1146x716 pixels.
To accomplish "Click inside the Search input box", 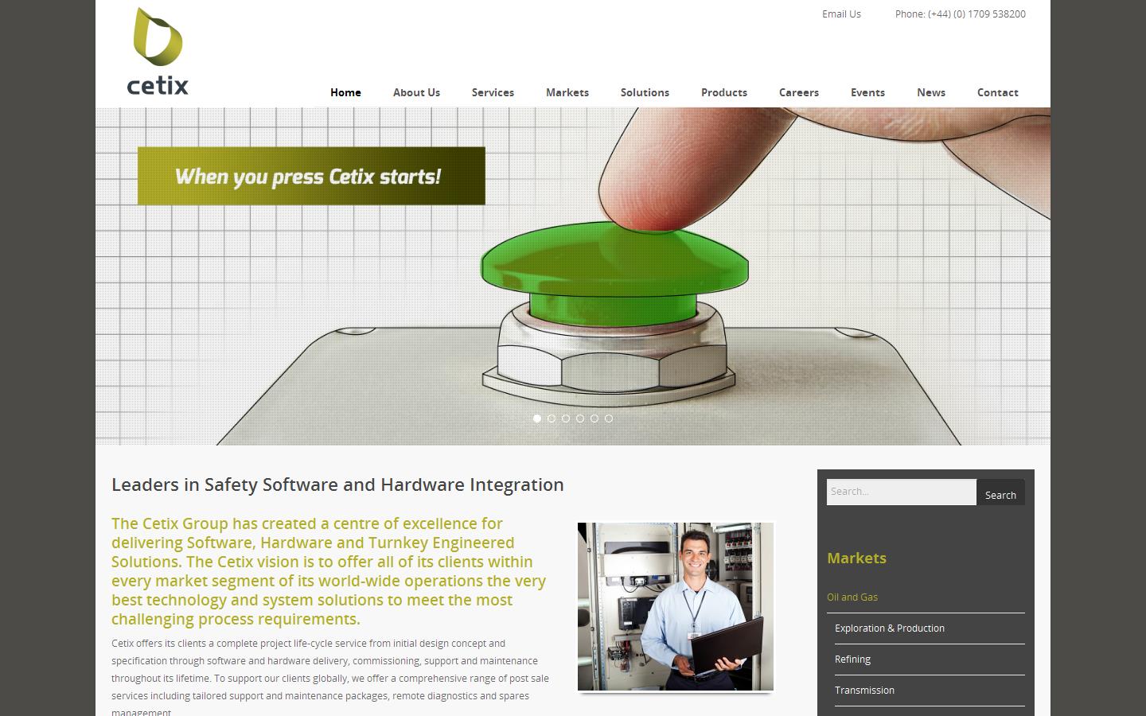I will [x=901, y=492].
